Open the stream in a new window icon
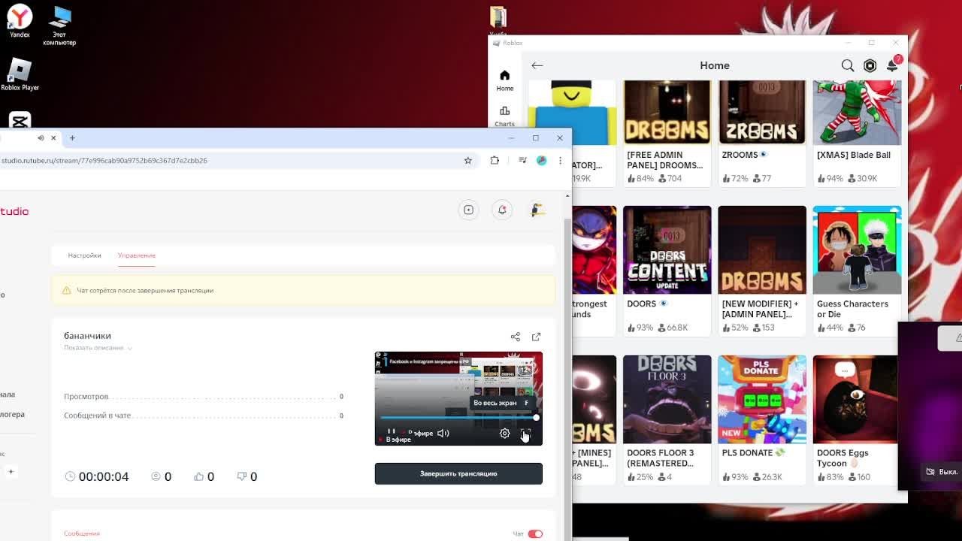 pyautogui.click(x=536, y=337)
